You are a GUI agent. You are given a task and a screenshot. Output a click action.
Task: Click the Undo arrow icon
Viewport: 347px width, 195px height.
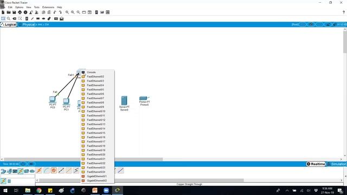[x=55, y=12]
